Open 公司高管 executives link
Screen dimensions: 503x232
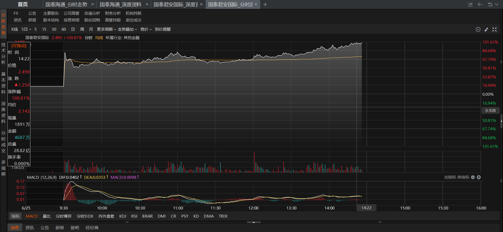point(72,13)
